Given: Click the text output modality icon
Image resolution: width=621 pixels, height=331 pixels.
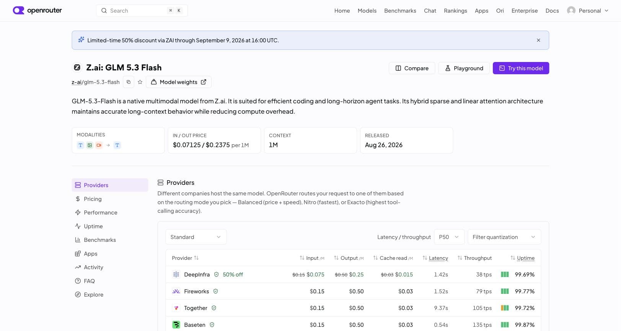Looking at the screenshot, I should click(117, 145).
